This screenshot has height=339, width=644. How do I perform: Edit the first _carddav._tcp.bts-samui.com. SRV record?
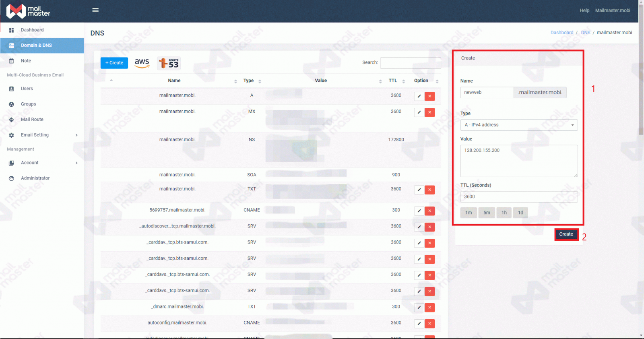tap(419, 243)
